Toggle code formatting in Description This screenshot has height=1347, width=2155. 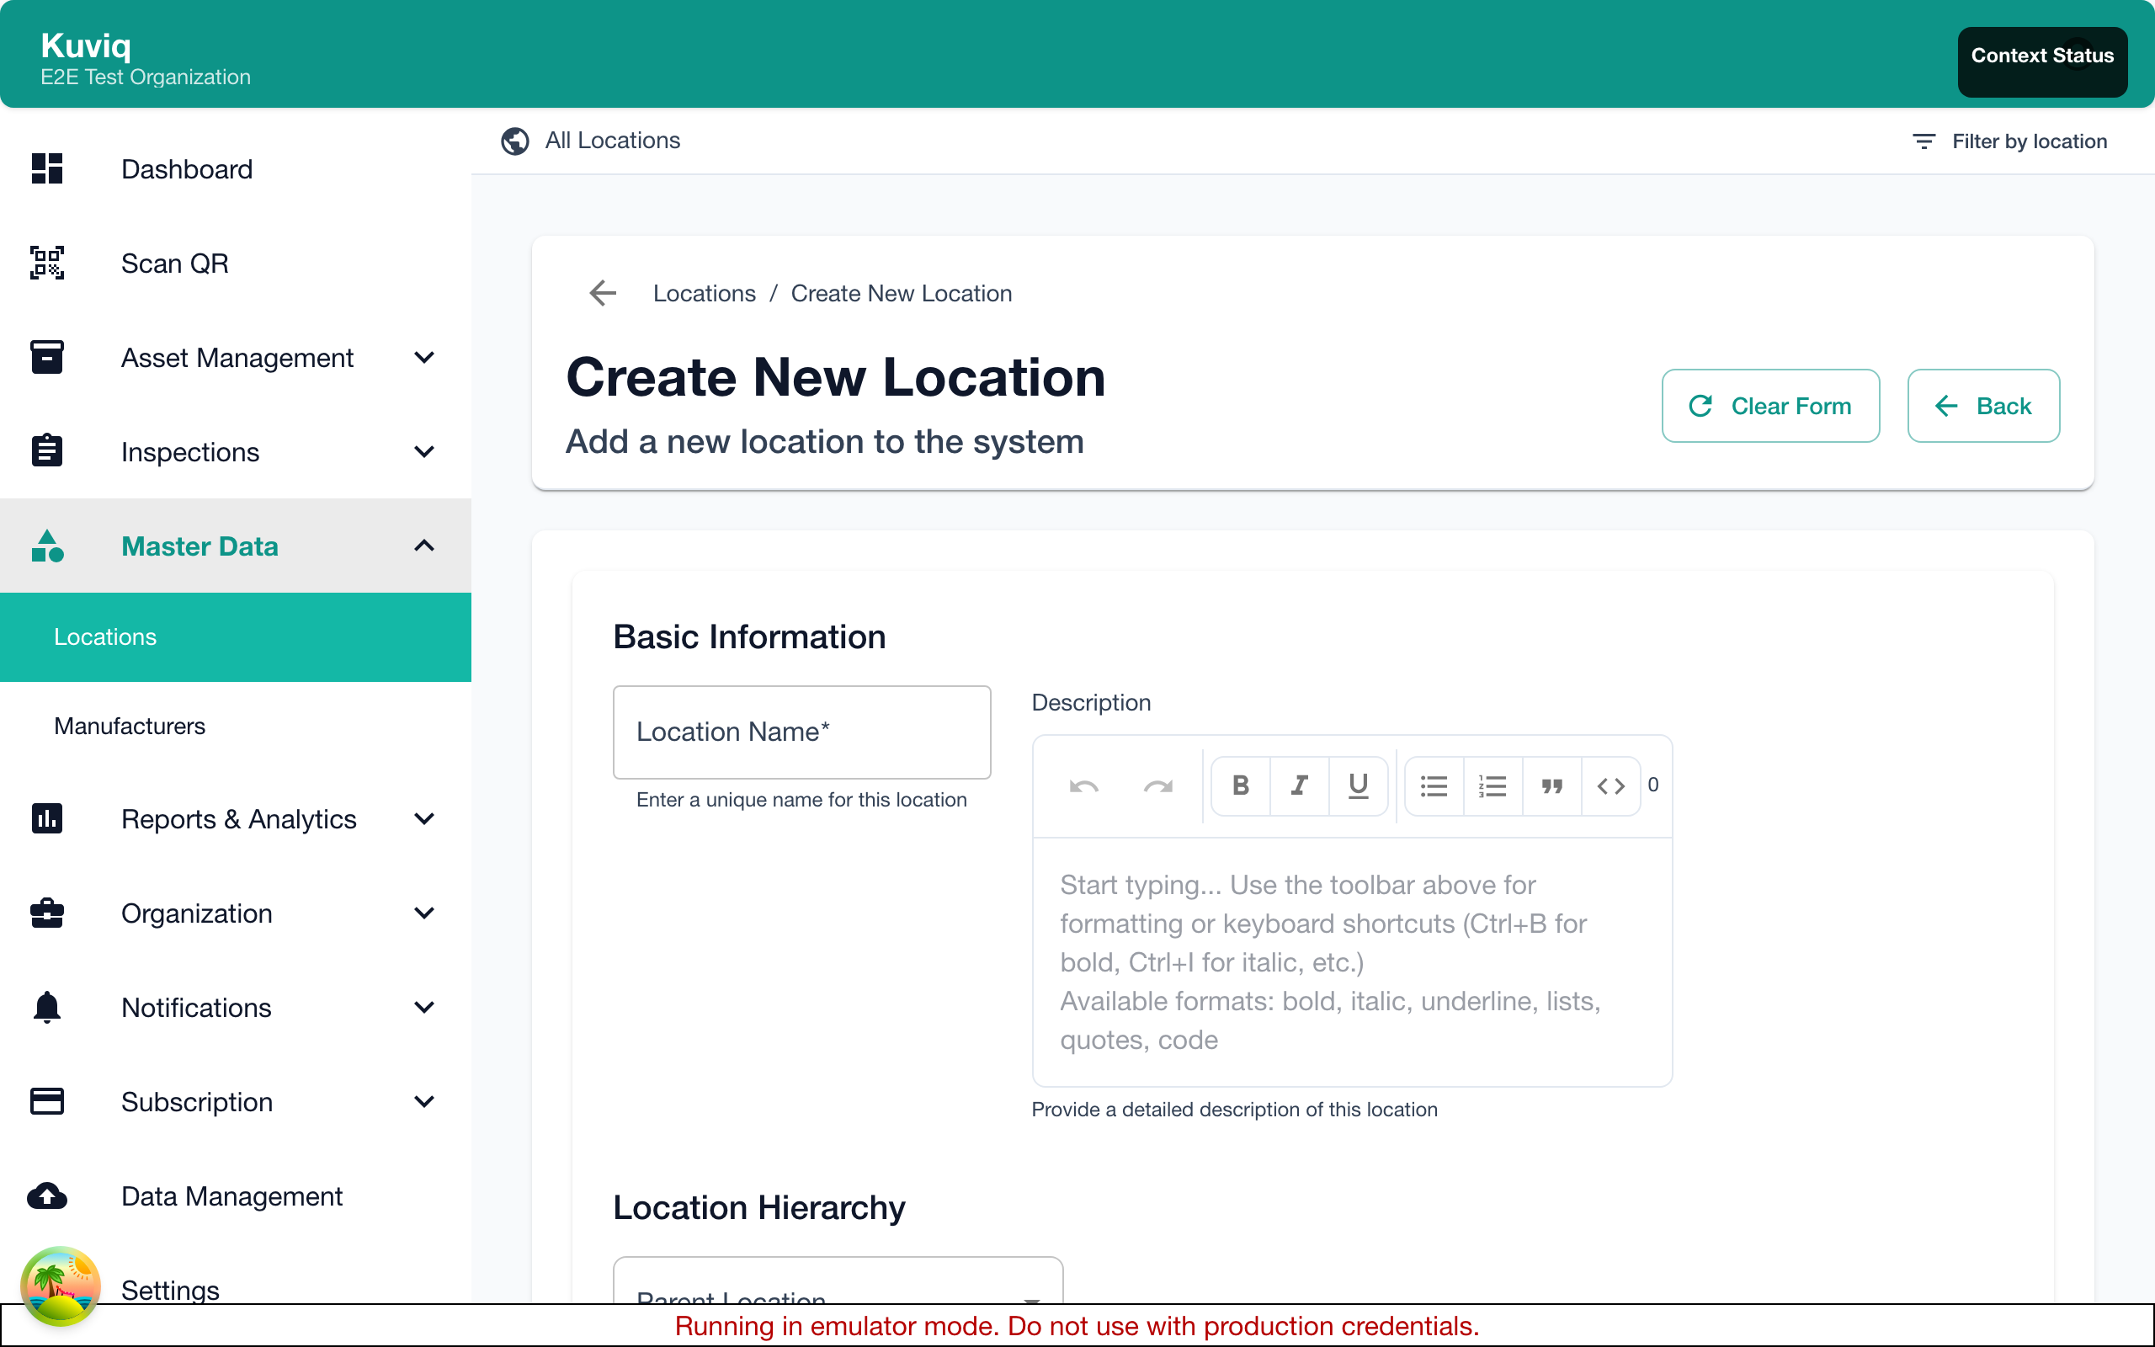click(1611, 785)
